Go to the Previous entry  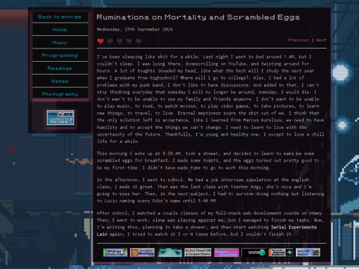pos(299,40)
